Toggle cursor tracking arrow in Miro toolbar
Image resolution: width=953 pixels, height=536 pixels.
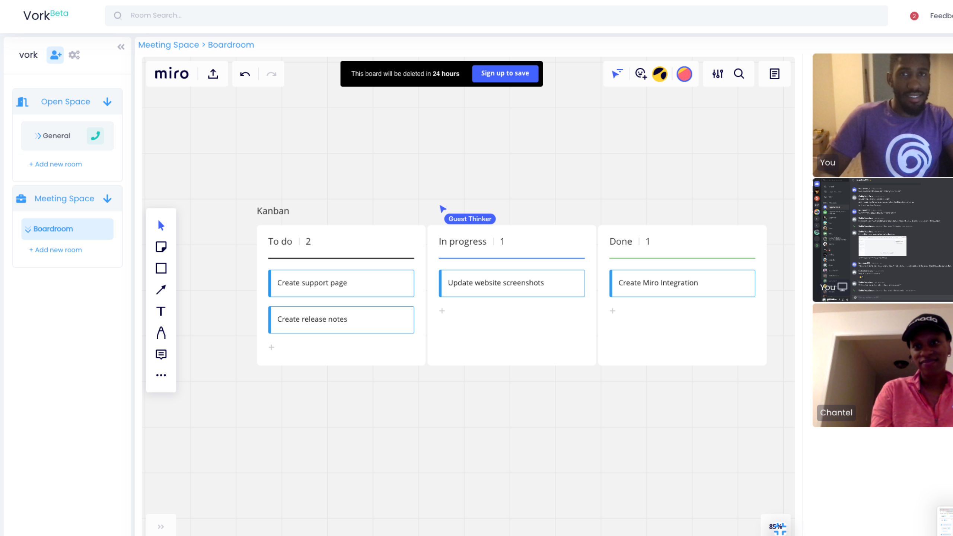[617, 74]
